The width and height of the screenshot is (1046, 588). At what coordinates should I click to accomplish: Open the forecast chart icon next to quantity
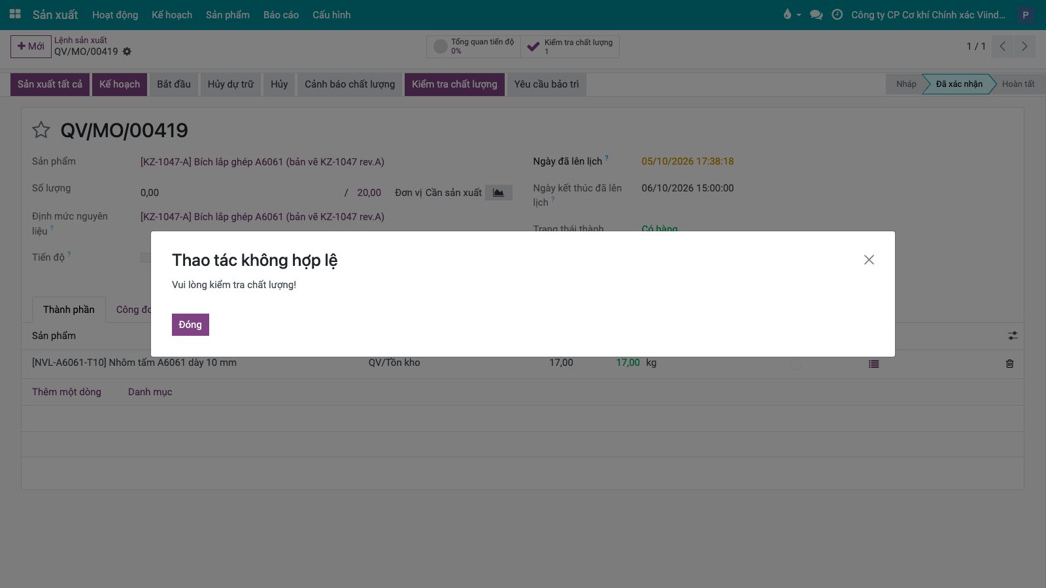click(x=498, y=193)
